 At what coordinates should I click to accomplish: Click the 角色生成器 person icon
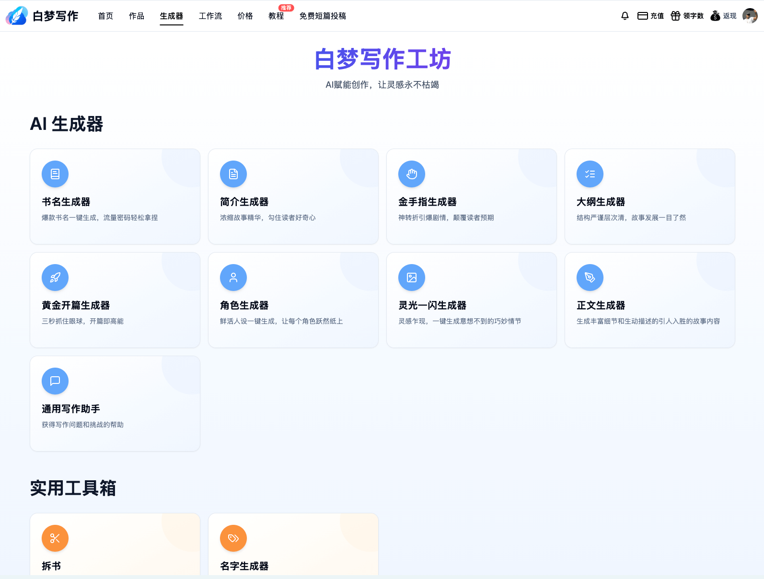coord(233,278)
